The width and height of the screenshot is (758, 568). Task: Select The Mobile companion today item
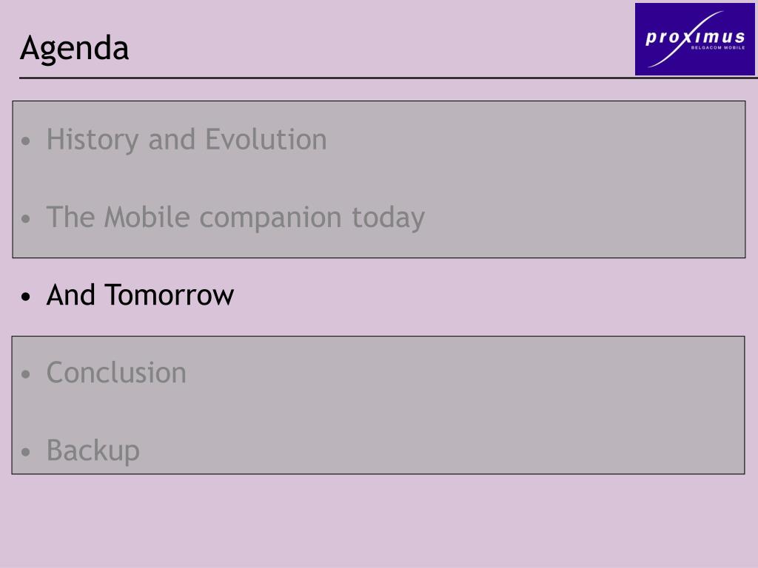click(235, 217)
